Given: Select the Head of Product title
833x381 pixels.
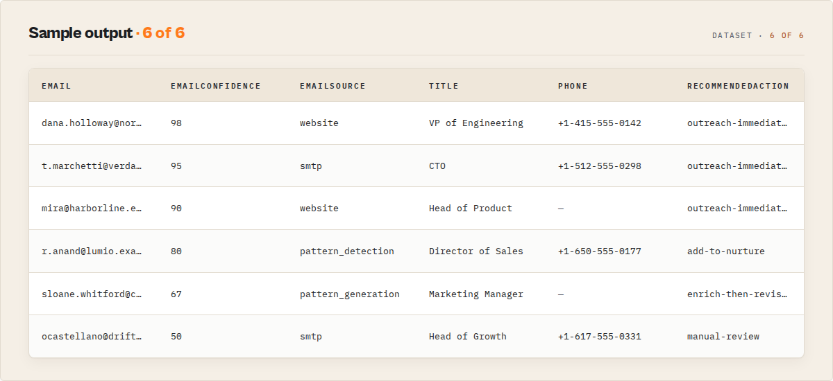Looking at the screenshot, I should click(471, 208).
